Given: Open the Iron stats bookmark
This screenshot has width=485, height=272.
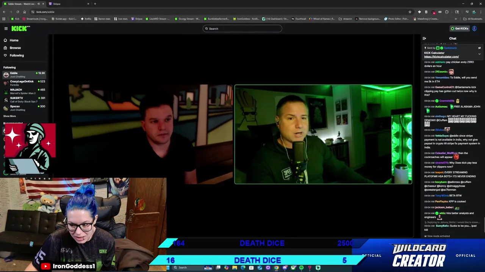Looking at the screenshot, I should 121,19.
